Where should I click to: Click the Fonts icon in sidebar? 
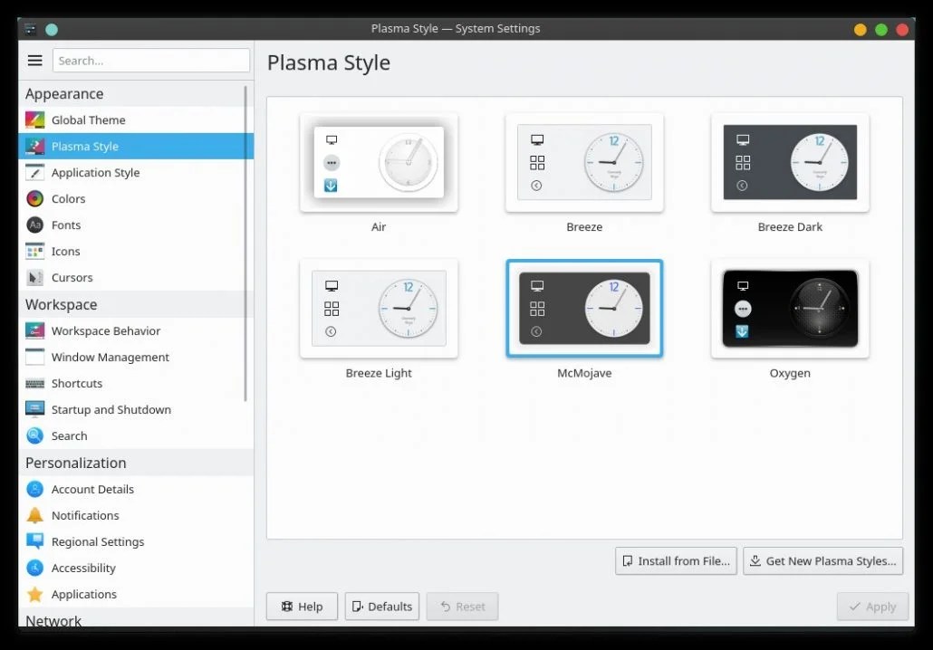pos(35,225)
